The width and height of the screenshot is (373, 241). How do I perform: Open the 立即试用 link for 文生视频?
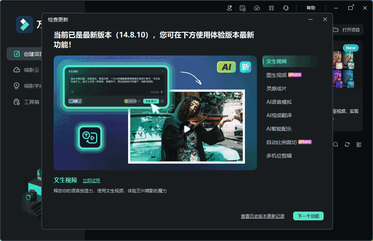click(91, 180)
